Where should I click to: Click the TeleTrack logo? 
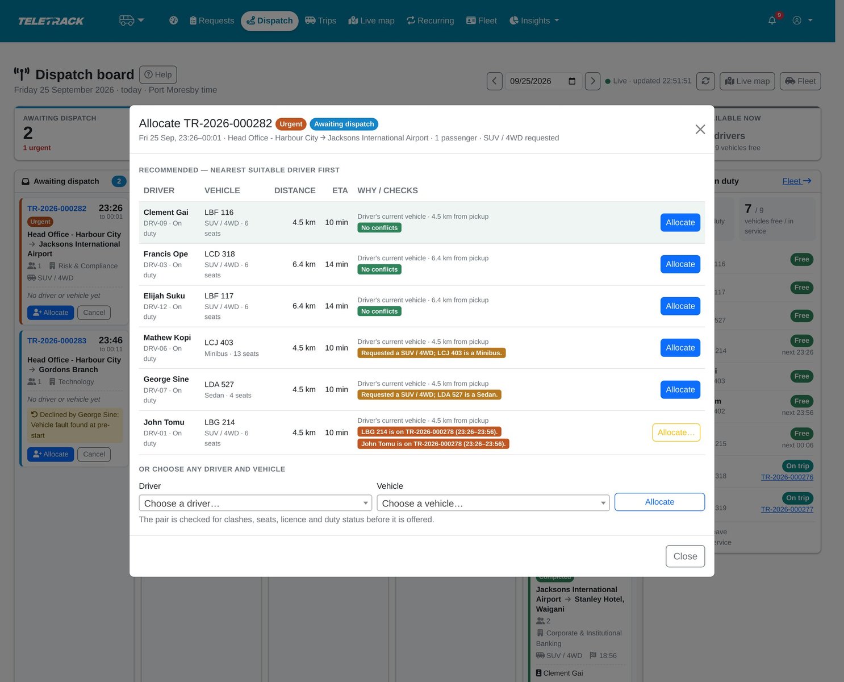coord(51,21)
